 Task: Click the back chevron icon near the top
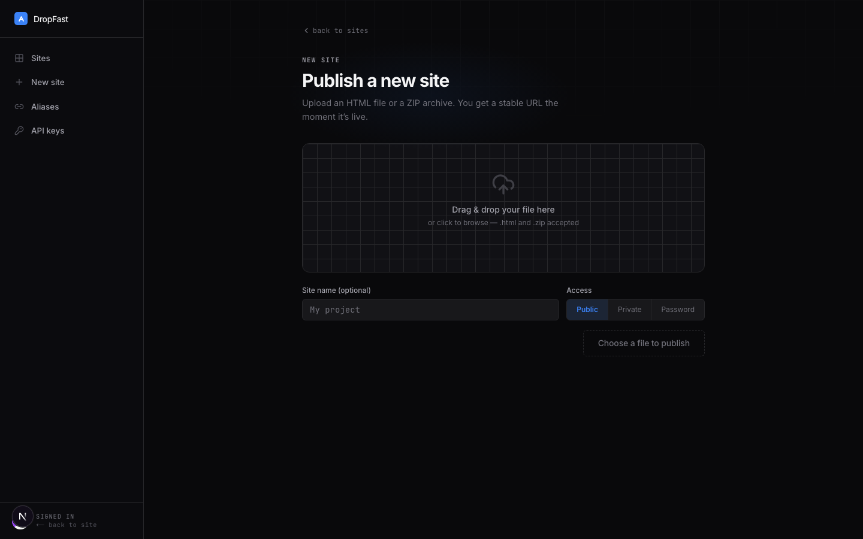coord(306,31)
